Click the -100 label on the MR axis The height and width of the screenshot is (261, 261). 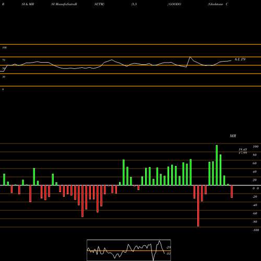point(256,230)
